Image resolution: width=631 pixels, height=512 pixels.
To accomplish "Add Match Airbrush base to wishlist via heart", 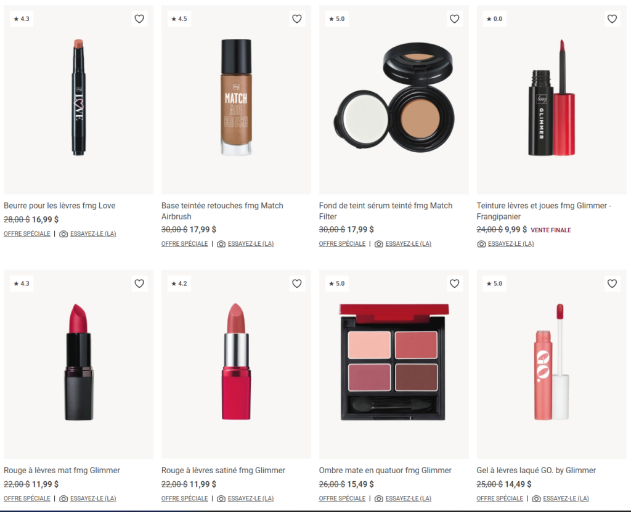I will pos(297,19).
